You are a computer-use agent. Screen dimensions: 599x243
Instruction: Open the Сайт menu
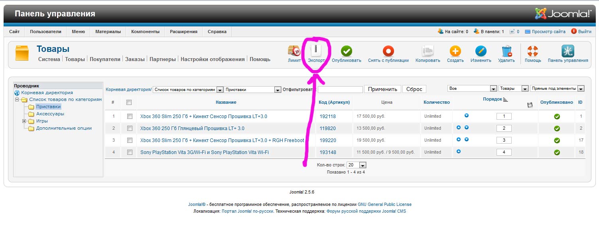tap(14, 32)
